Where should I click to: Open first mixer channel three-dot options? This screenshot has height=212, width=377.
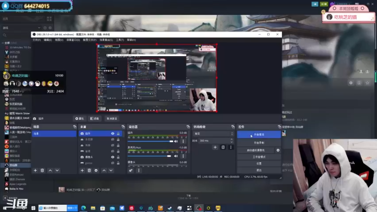[183, 141]
